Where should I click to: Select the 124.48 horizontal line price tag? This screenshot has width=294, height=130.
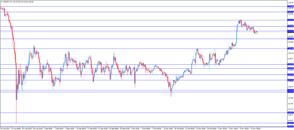(290, 6)
